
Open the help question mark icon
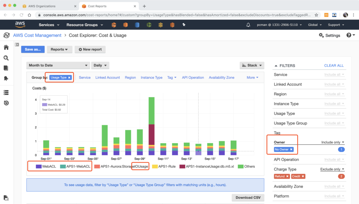[349, 35]
